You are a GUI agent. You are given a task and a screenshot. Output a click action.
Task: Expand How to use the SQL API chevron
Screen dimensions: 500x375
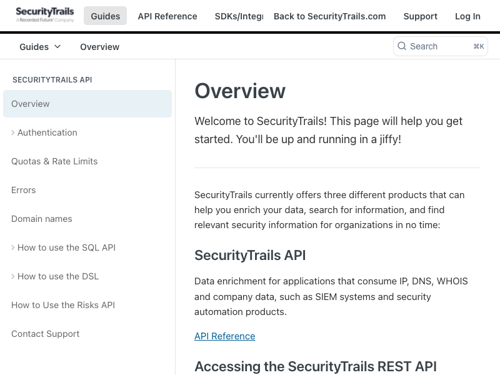12,247
